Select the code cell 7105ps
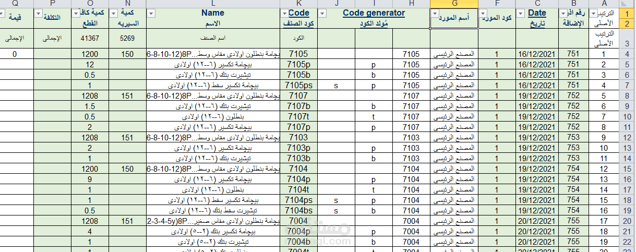 (x=298, y=85)
